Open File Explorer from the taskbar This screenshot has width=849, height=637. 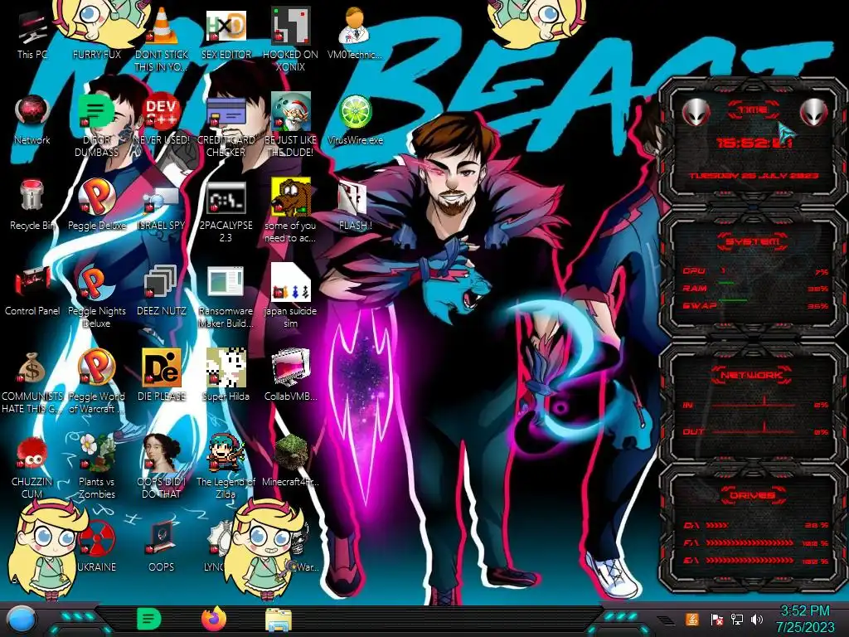pyautogui.click(x=279, y=620)
